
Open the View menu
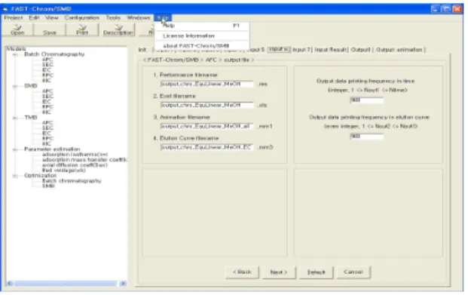coord(52,17)
